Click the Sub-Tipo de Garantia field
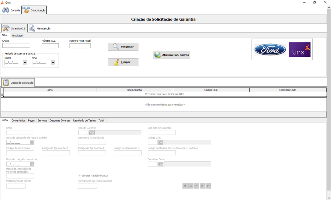This screenshot has width=331, height=200. [162, 133]
